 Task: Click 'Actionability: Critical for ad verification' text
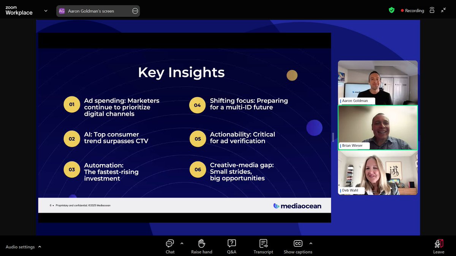click(x=242, y=137)
